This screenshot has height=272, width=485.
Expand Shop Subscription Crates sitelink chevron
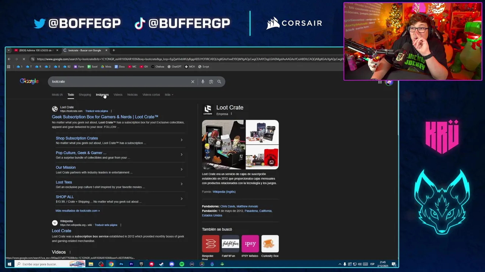click(x=181, y=140)
